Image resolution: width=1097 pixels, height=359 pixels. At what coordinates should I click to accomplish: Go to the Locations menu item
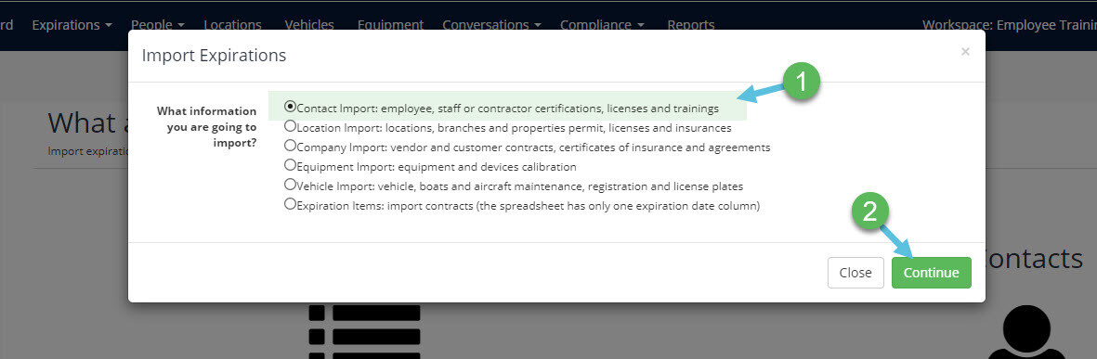[232, 24]
